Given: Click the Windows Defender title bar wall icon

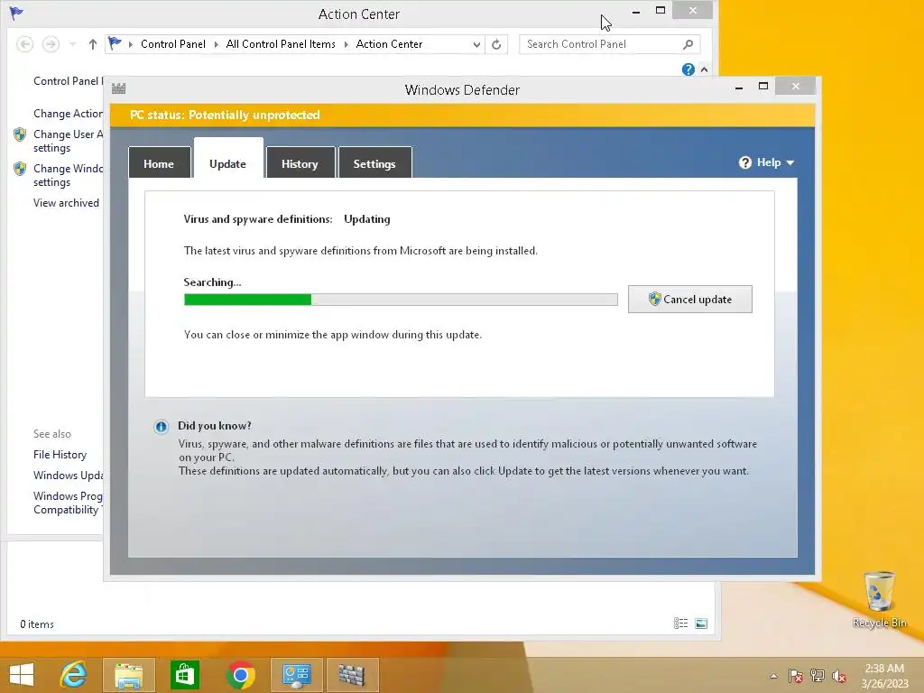Looking at the screenshot, I should point(118,89).
